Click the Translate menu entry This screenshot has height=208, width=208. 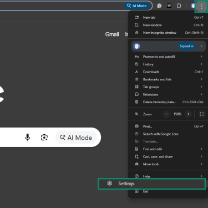pyautogui.click(x=169, y=141)
